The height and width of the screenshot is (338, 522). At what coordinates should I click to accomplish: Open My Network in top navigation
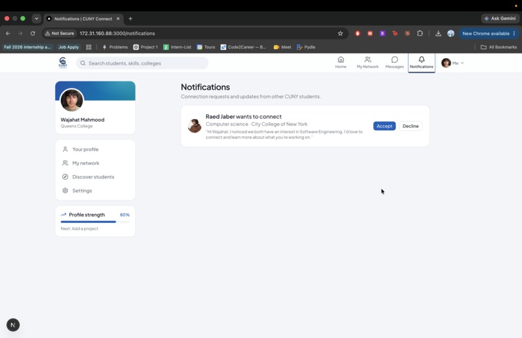(367, 63)
